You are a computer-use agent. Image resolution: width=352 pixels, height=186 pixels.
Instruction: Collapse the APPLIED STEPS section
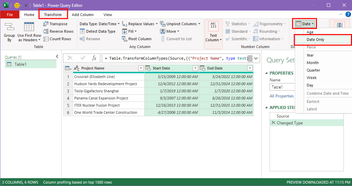point(266,108)
